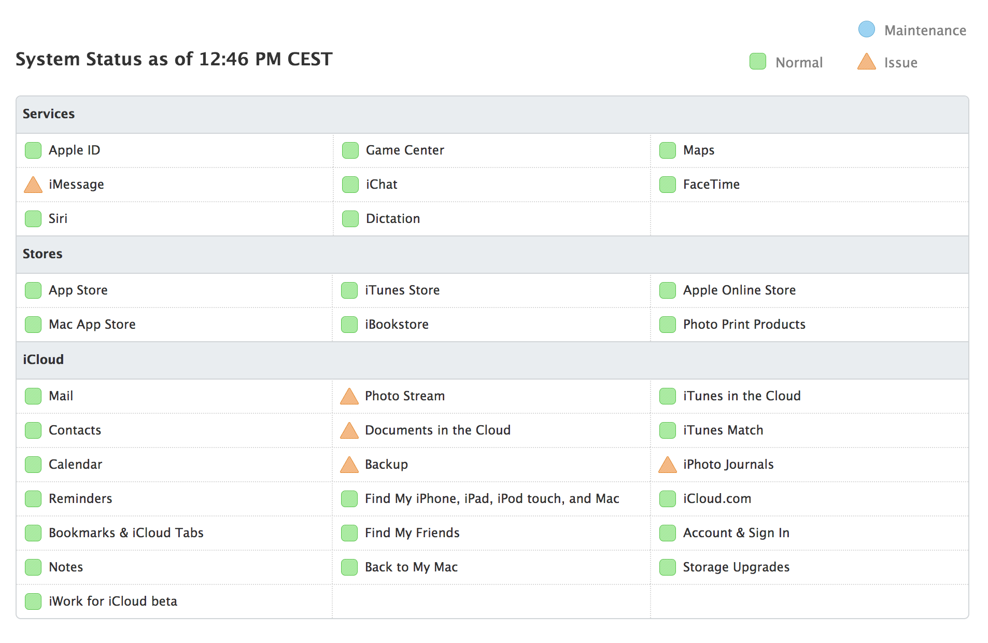Image resolution: width=988 pixels, height=643 pixels.
Task: Click the status icon beside Dictation
Action: pos(350,219)
